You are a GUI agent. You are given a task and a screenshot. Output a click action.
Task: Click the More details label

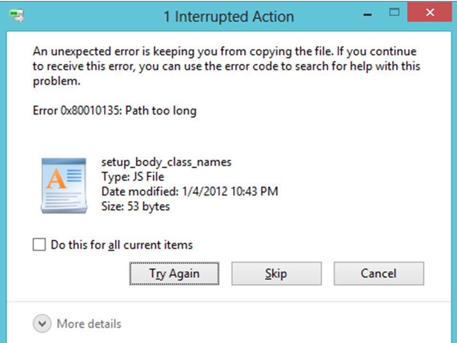click(x=89, y=324)
